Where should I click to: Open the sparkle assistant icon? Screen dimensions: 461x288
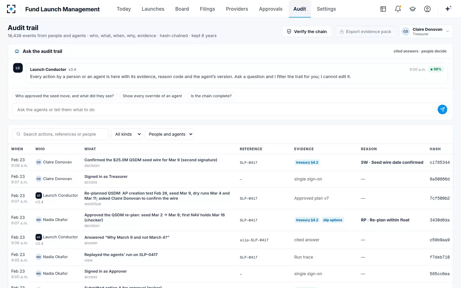tap(448, 9)
